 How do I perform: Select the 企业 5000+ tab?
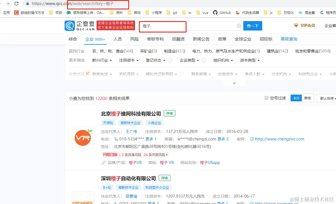point(95,39)
